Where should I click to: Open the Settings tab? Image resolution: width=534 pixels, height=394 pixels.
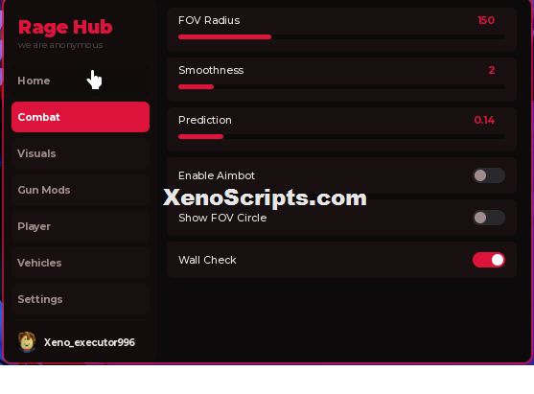(x=81, y=299)
